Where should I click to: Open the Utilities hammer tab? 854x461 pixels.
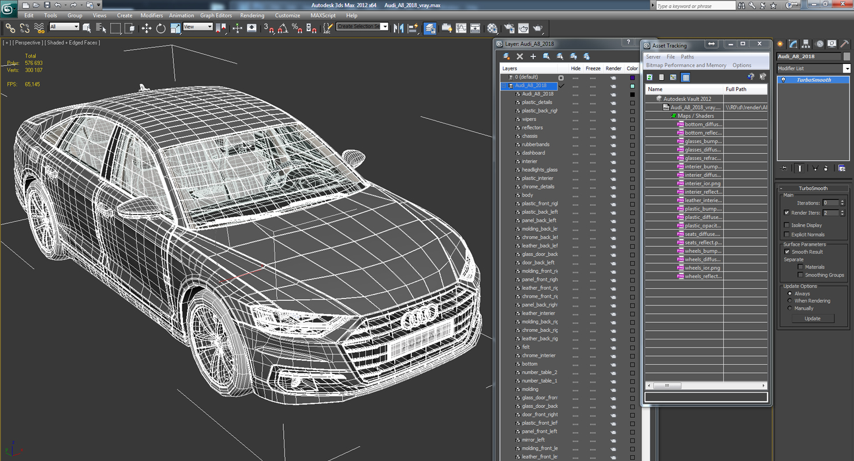coord(844,44)
